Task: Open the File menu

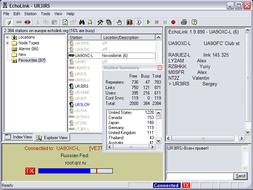Action: 6,14
